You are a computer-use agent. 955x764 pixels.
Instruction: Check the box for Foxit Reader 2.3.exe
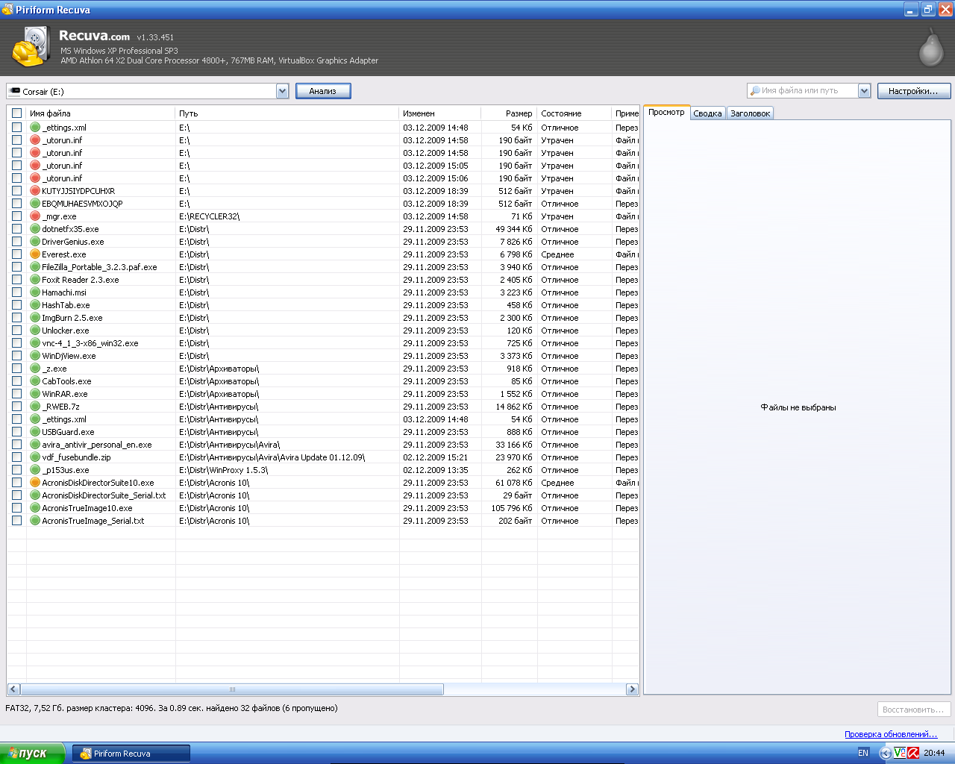pyautogui.click(x=16, y=280)
